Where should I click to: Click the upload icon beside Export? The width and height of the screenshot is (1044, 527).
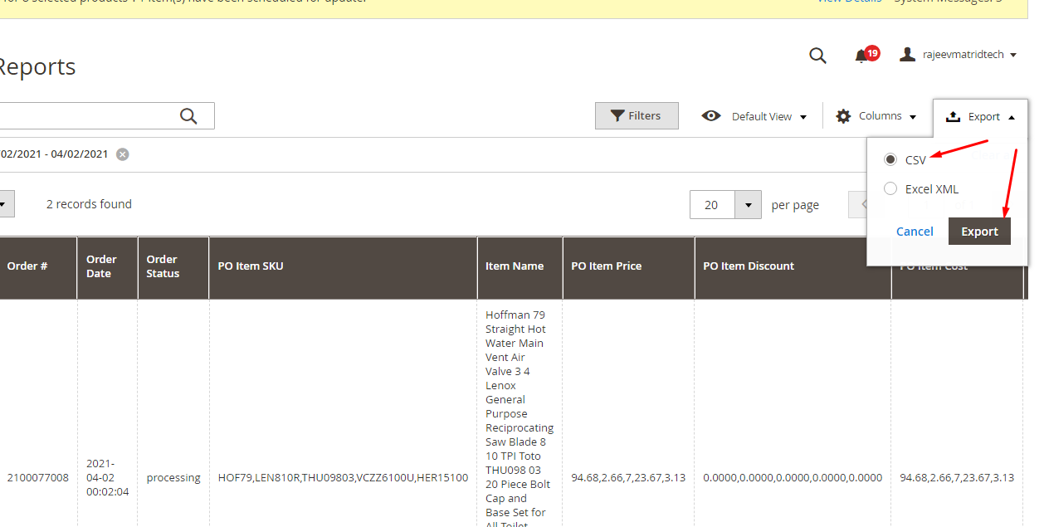coord(954,116)
